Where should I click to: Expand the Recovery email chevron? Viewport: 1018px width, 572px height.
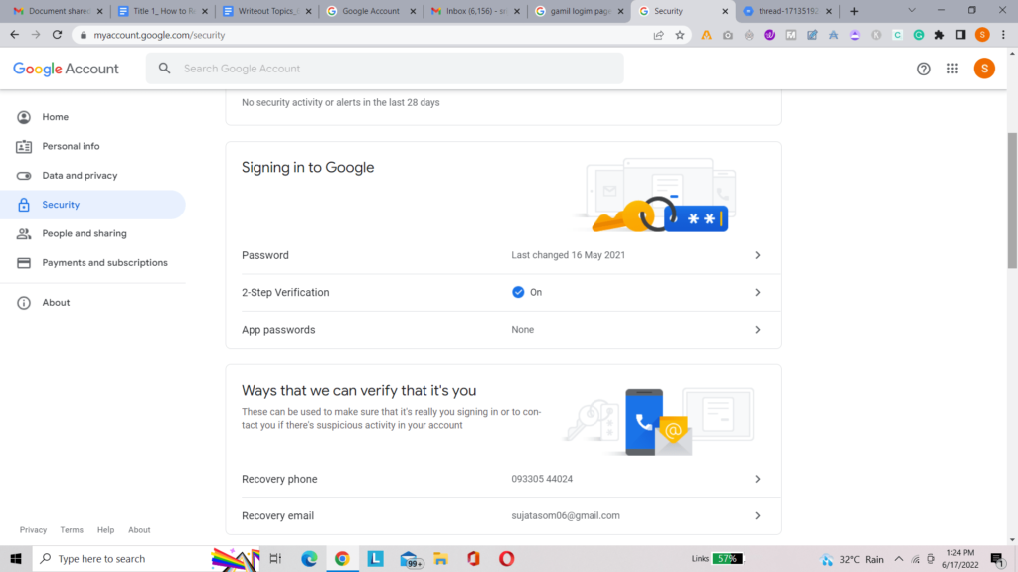757,515
